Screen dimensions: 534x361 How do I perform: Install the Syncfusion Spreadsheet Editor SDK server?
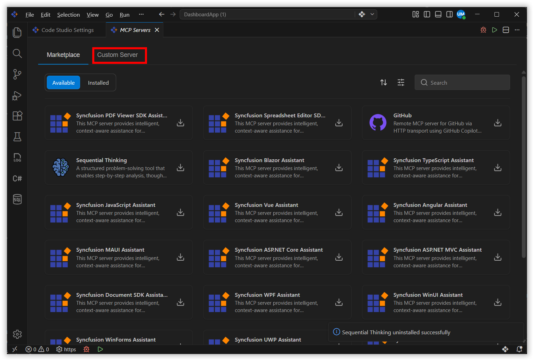[339, 123]
